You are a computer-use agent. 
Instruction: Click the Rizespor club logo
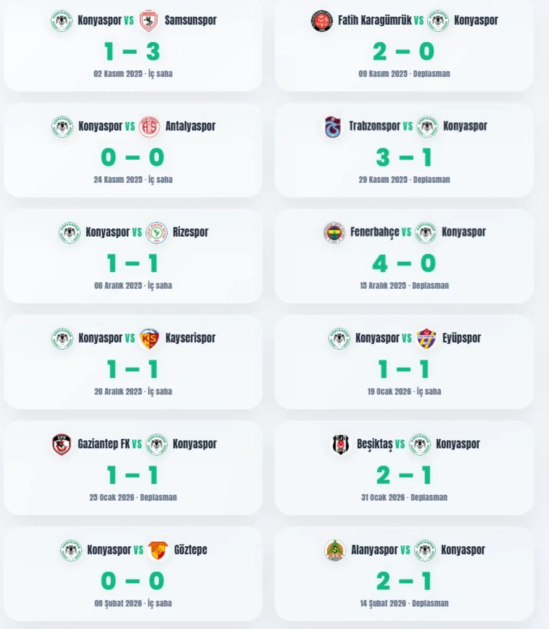pyautogui.click(x=156, y=233)
